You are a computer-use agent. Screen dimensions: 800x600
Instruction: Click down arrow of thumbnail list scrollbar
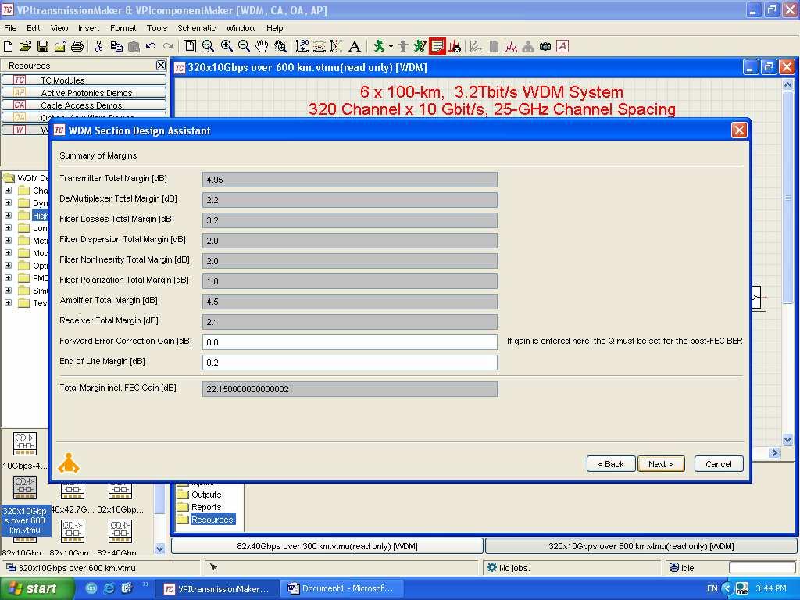tap(159, 549)
